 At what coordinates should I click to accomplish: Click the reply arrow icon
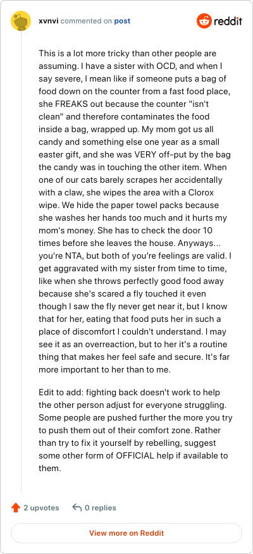coord(77,508)
